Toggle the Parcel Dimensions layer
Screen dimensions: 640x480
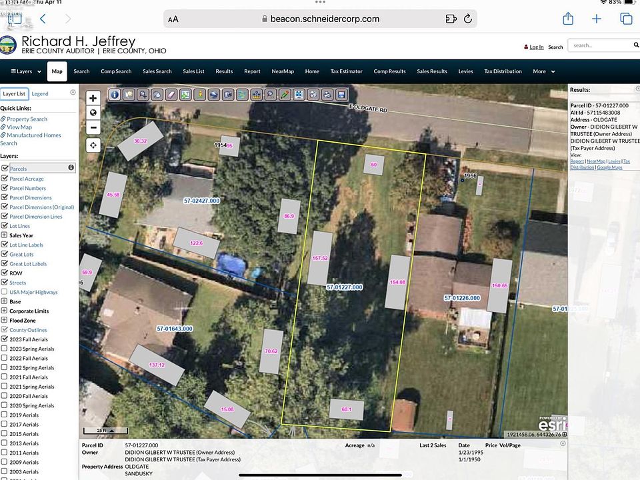[5, 197]
